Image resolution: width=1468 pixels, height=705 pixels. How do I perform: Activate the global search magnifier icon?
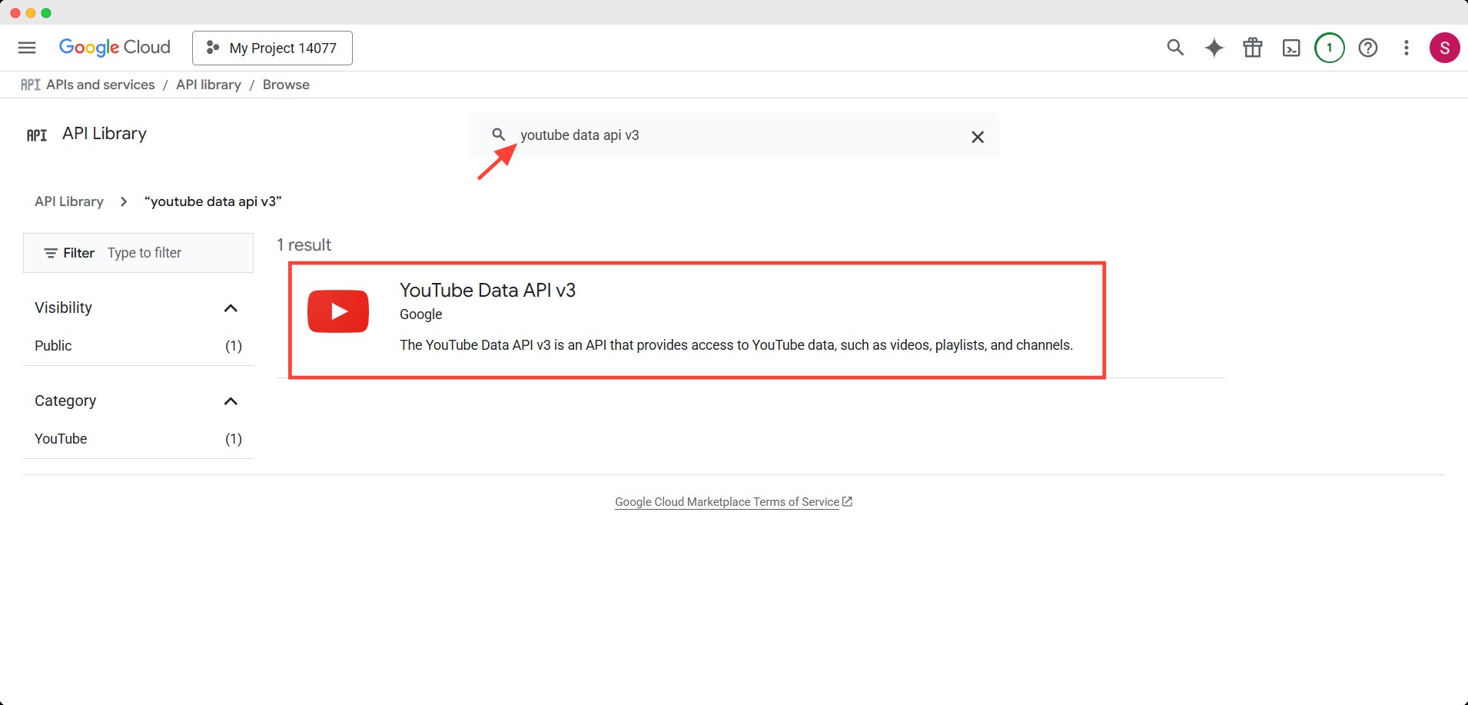tap(1175, 48)
